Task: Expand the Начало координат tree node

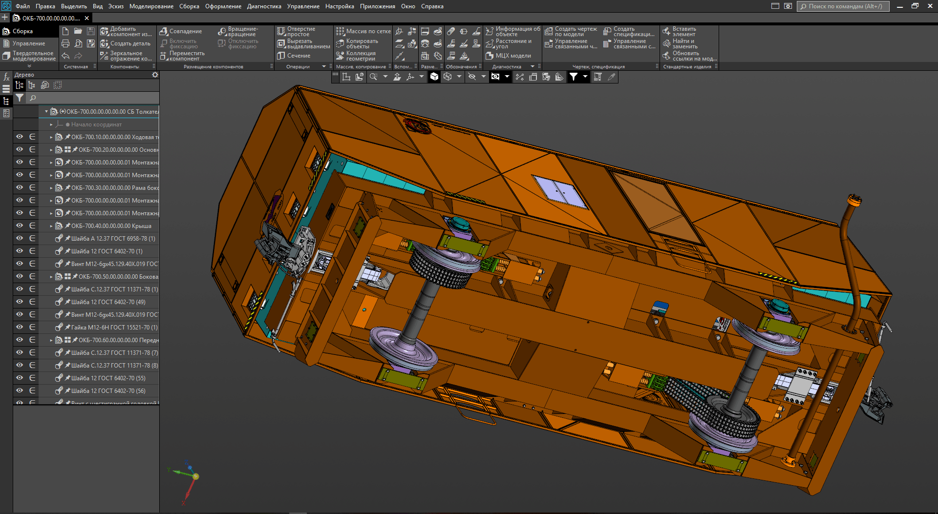Action: [51, 124]
